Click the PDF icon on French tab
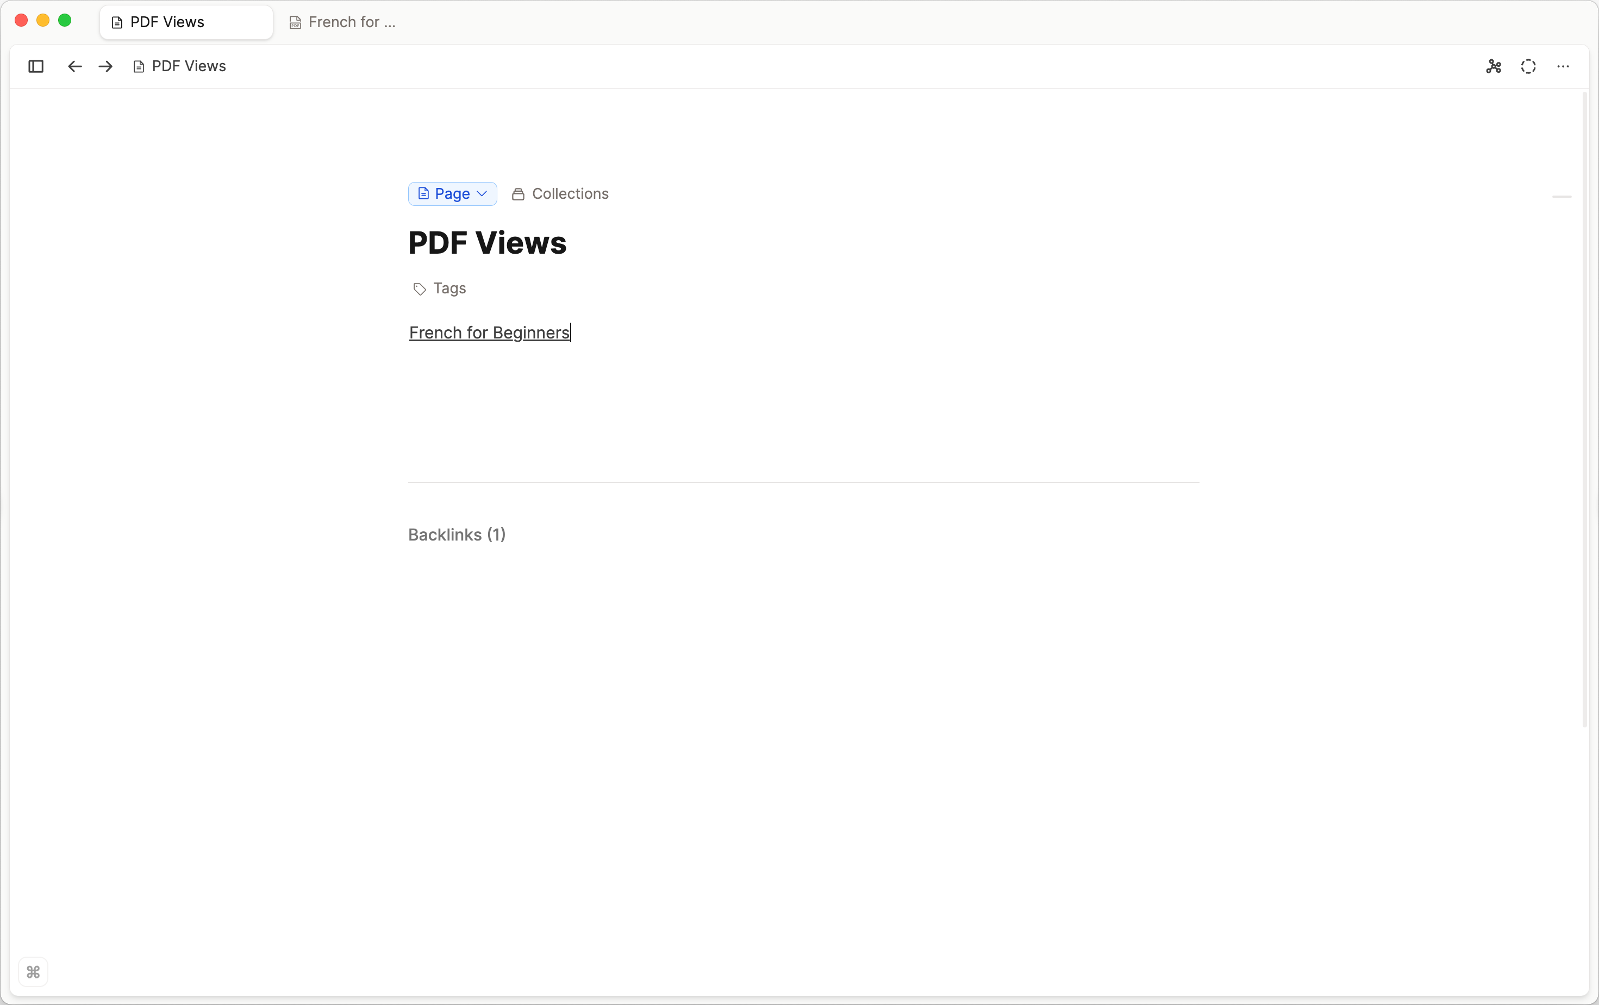The image size is (1599, 1005). (295, 22)
